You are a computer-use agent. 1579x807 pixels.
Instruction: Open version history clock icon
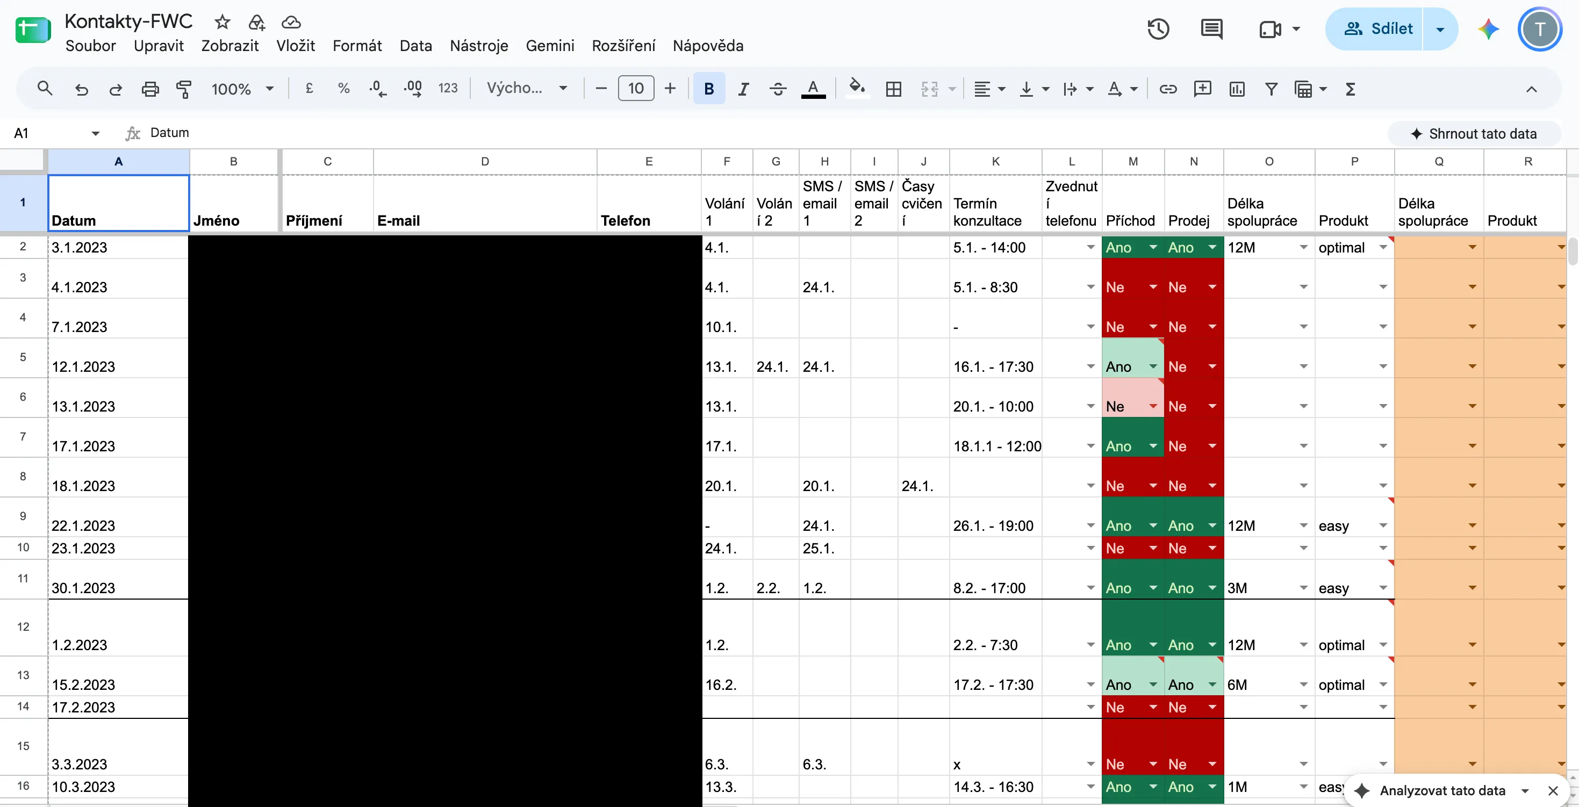click(1158, 29)
